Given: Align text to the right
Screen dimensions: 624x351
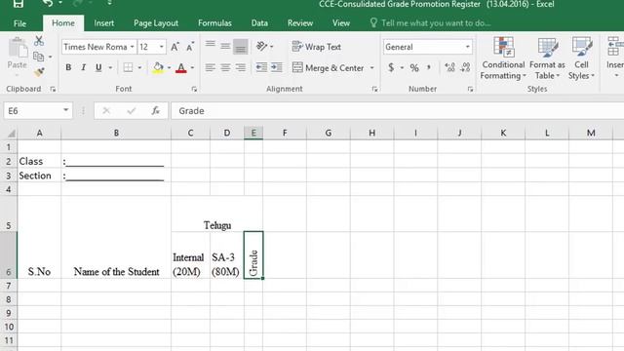Looking at the screenshot, I should tap(241, 67).
